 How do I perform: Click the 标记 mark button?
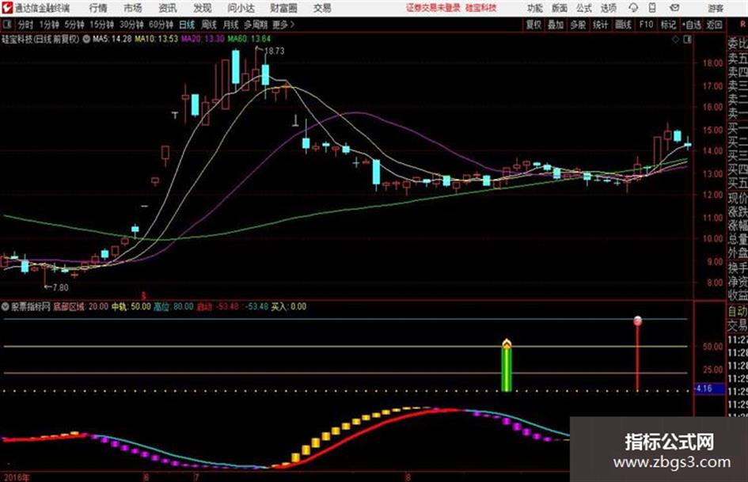668,25
